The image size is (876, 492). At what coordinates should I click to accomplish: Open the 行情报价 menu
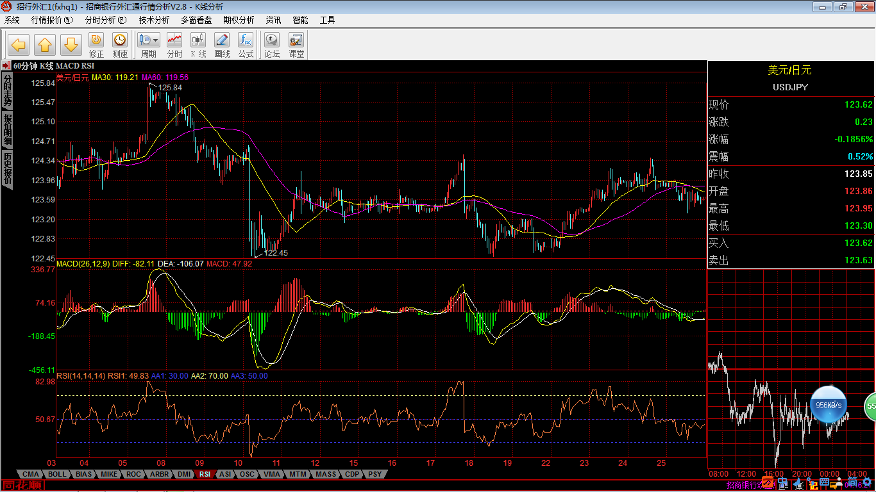coord(52,20)
